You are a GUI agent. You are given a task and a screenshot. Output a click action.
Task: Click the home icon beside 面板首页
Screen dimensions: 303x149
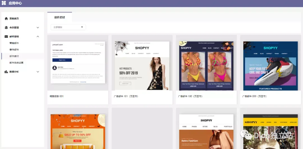[6, 18]
